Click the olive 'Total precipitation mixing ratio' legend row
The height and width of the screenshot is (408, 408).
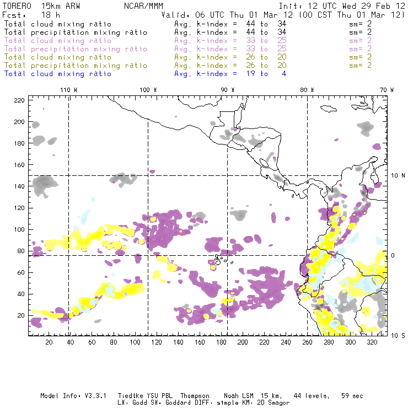(x=188, y=65)
